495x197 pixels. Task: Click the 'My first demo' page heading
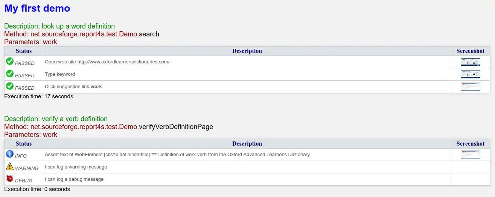click(x=37, y=8)
